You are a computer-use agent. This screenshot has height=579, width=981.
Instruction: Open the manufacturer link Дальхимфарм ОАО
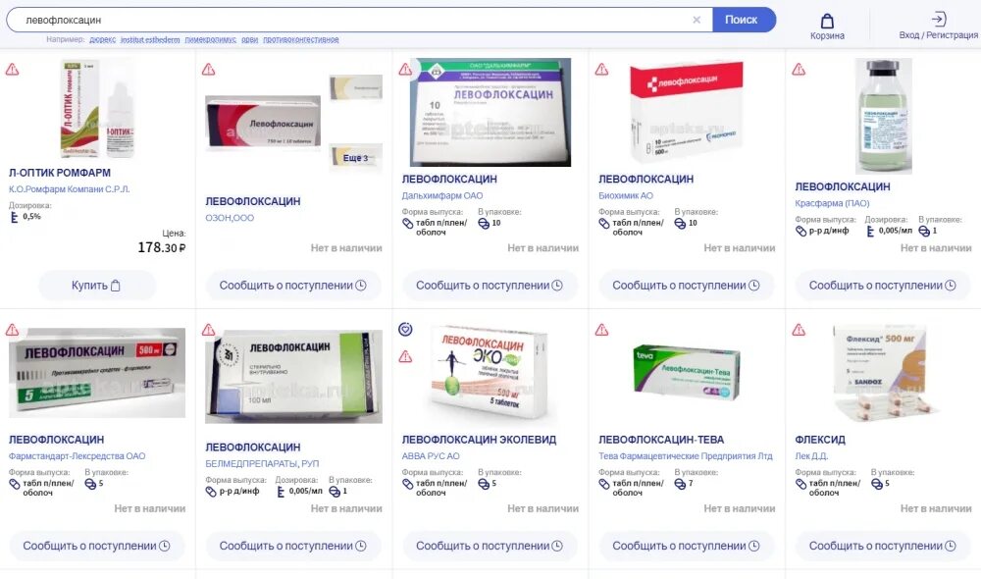pyautogui.click(x=441, y=195)
